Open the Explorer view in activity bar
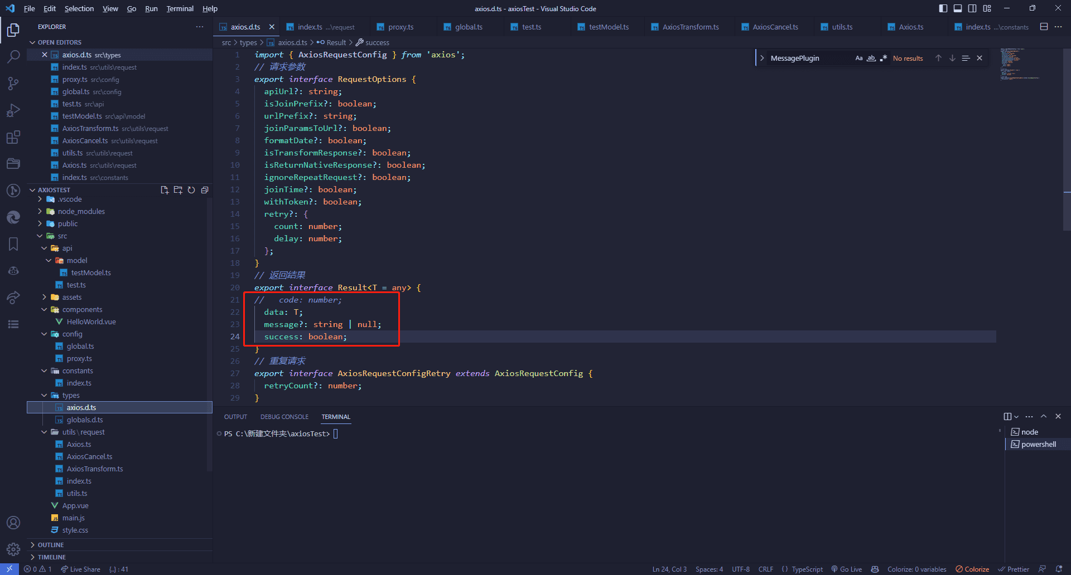 click(13, 30)
